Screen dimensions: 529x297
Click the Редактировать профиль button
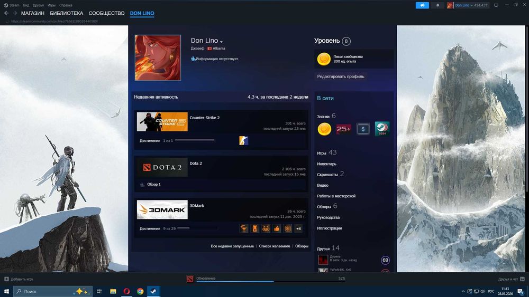tap(341, 76)
